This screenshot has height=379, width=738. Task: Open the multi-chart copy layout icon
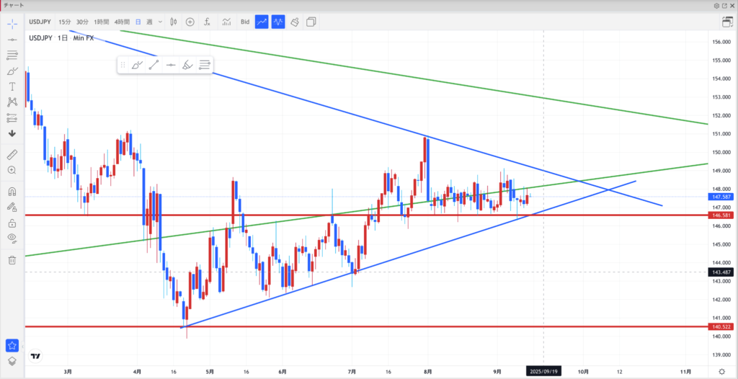coord(311,22)
